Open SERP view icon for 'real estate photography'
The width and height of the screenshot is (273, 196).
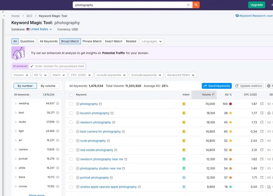click(x=262, y=150)
